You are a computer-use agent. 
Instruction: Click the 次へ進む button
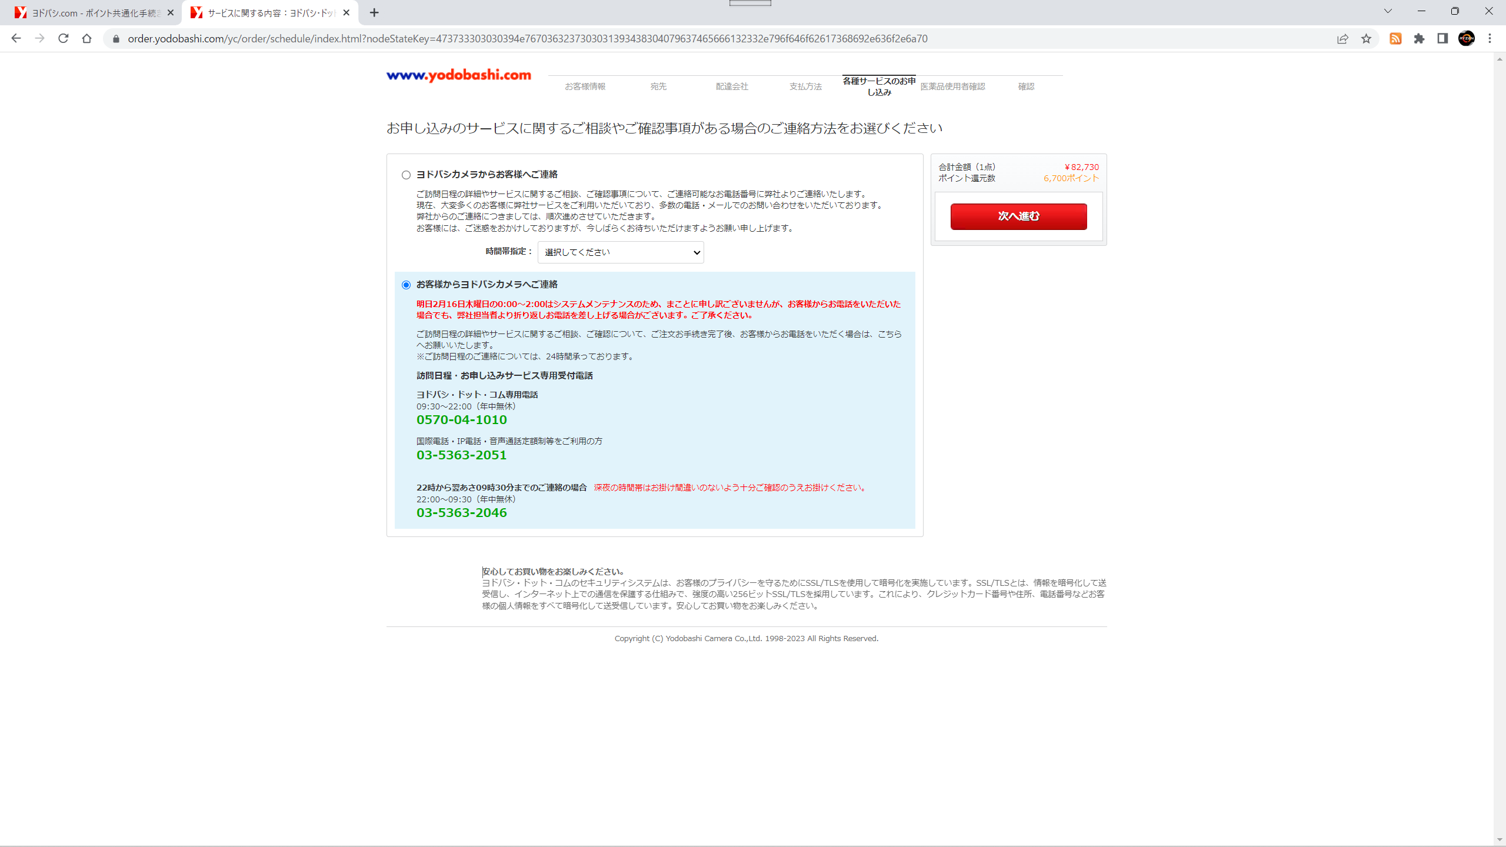1018,216
